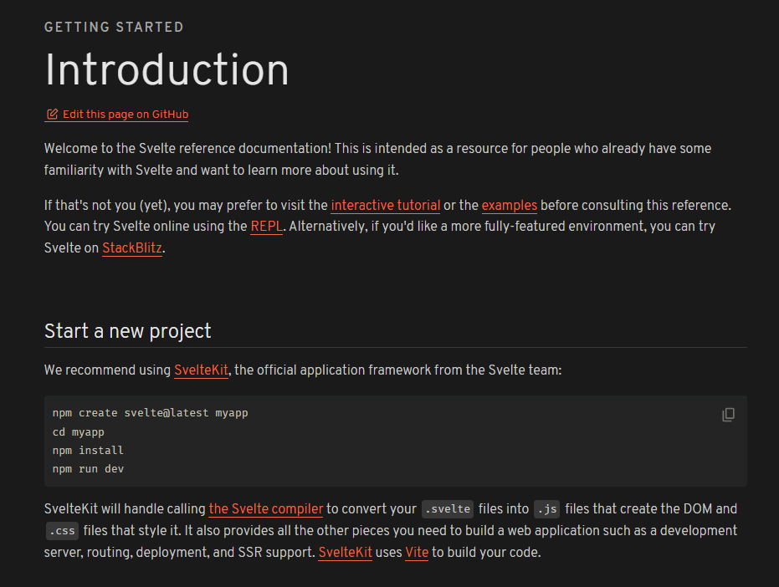Open the Vite link
779x587 pixels.
pos(417,552)
